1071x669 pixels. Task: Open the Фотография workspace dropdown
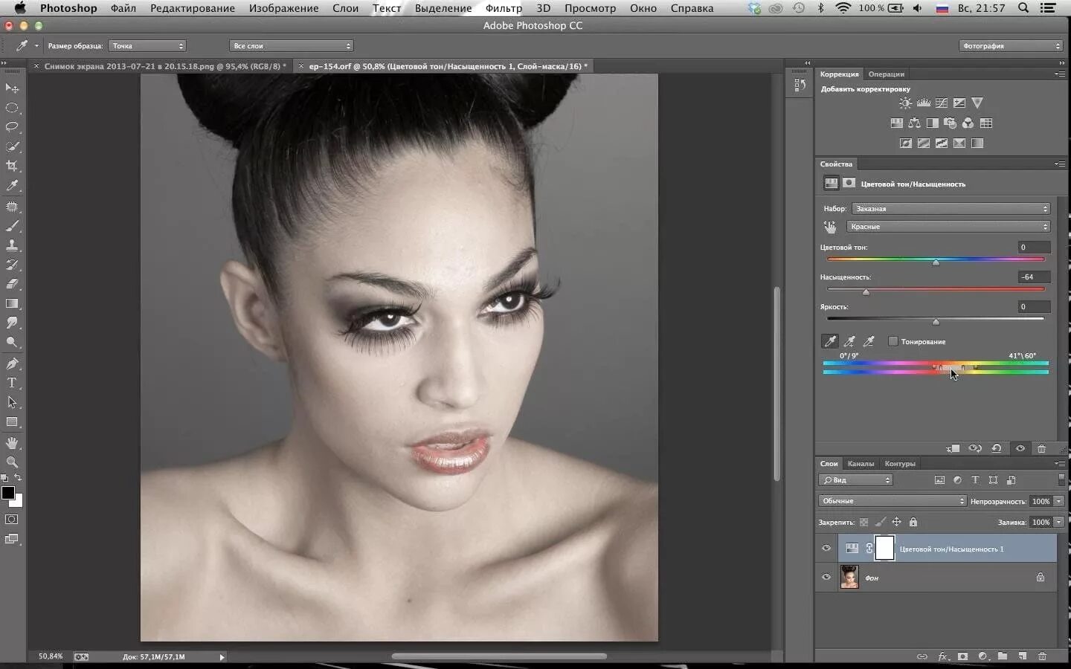(1011, 46)
